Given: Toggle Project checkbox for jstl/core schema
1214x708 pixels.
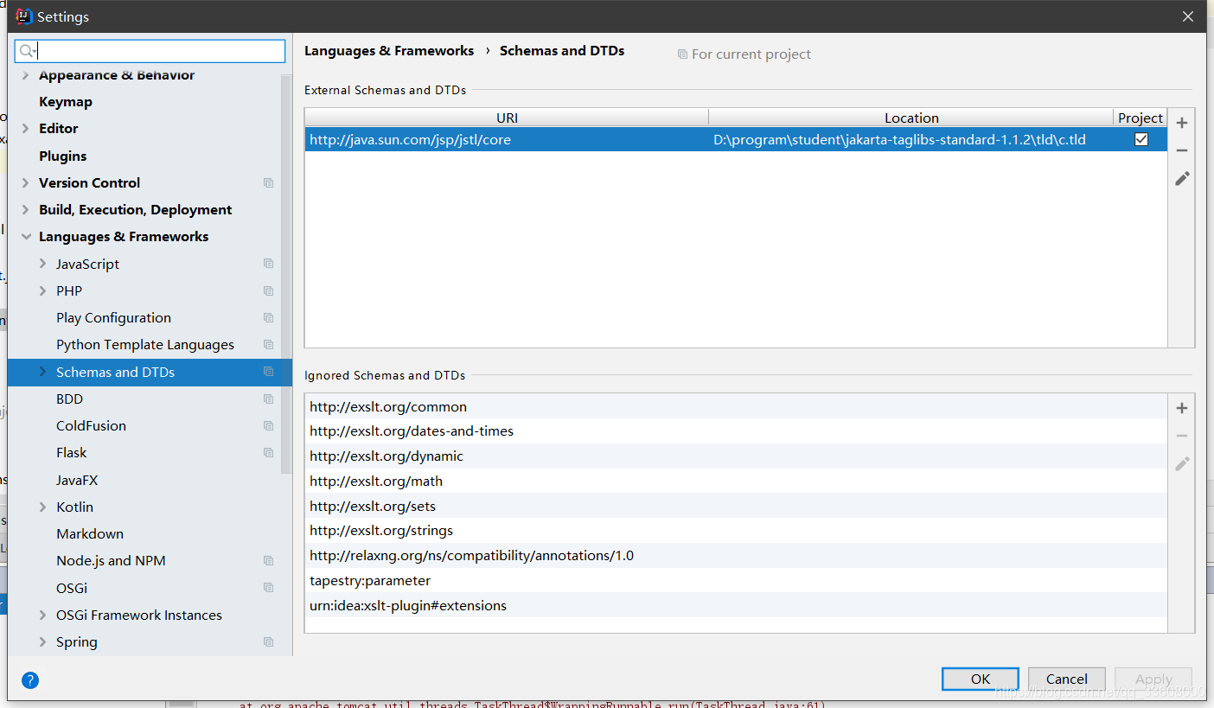Looking at the screenshot, I should (1141, 139).
